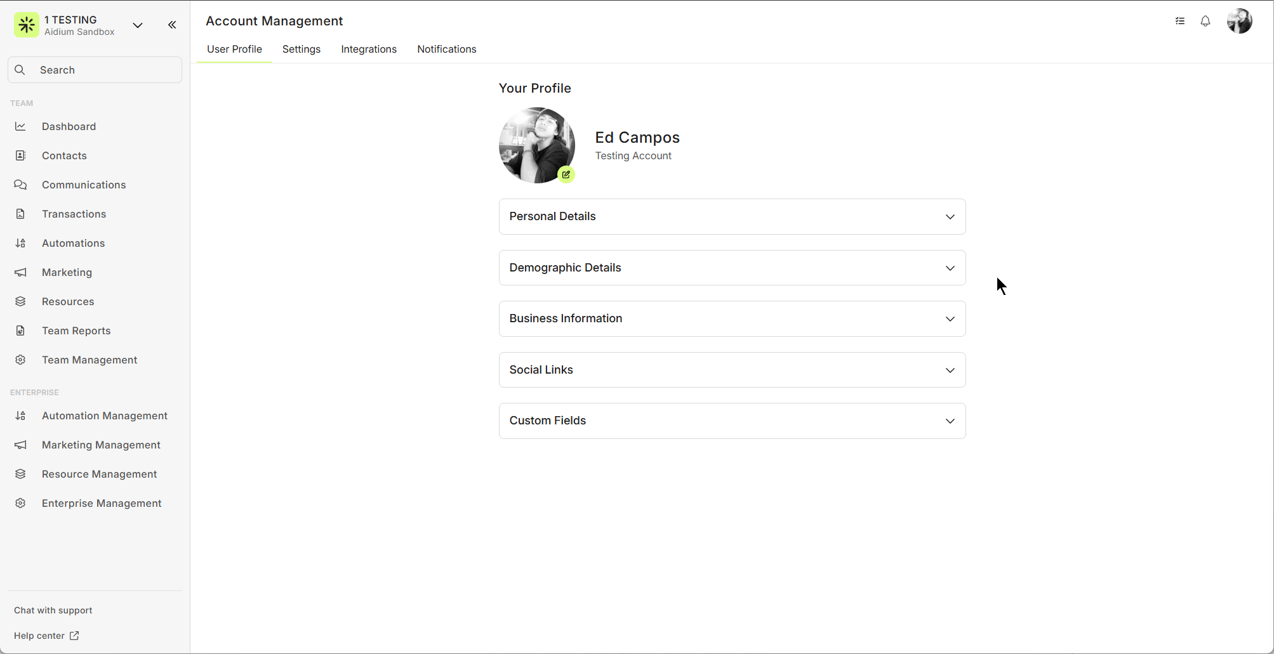Switch to the Settings tab
This screenshot has height=654, width=1274.
(x=301, y=49)
